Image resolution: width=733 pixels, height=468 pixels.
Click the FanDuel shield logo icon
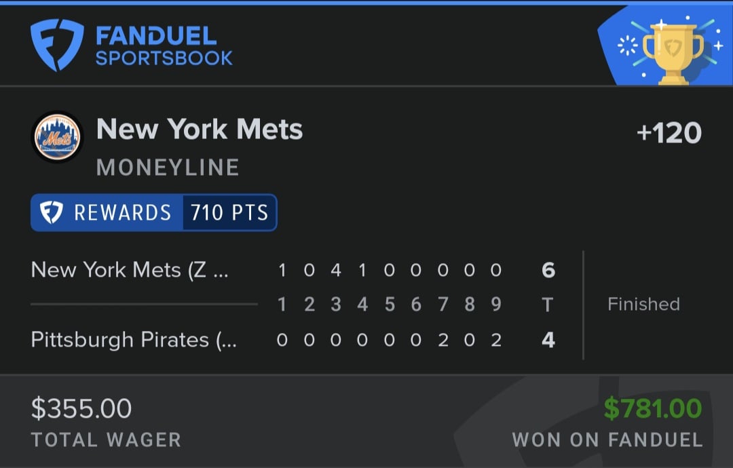[x=57, y=45]
